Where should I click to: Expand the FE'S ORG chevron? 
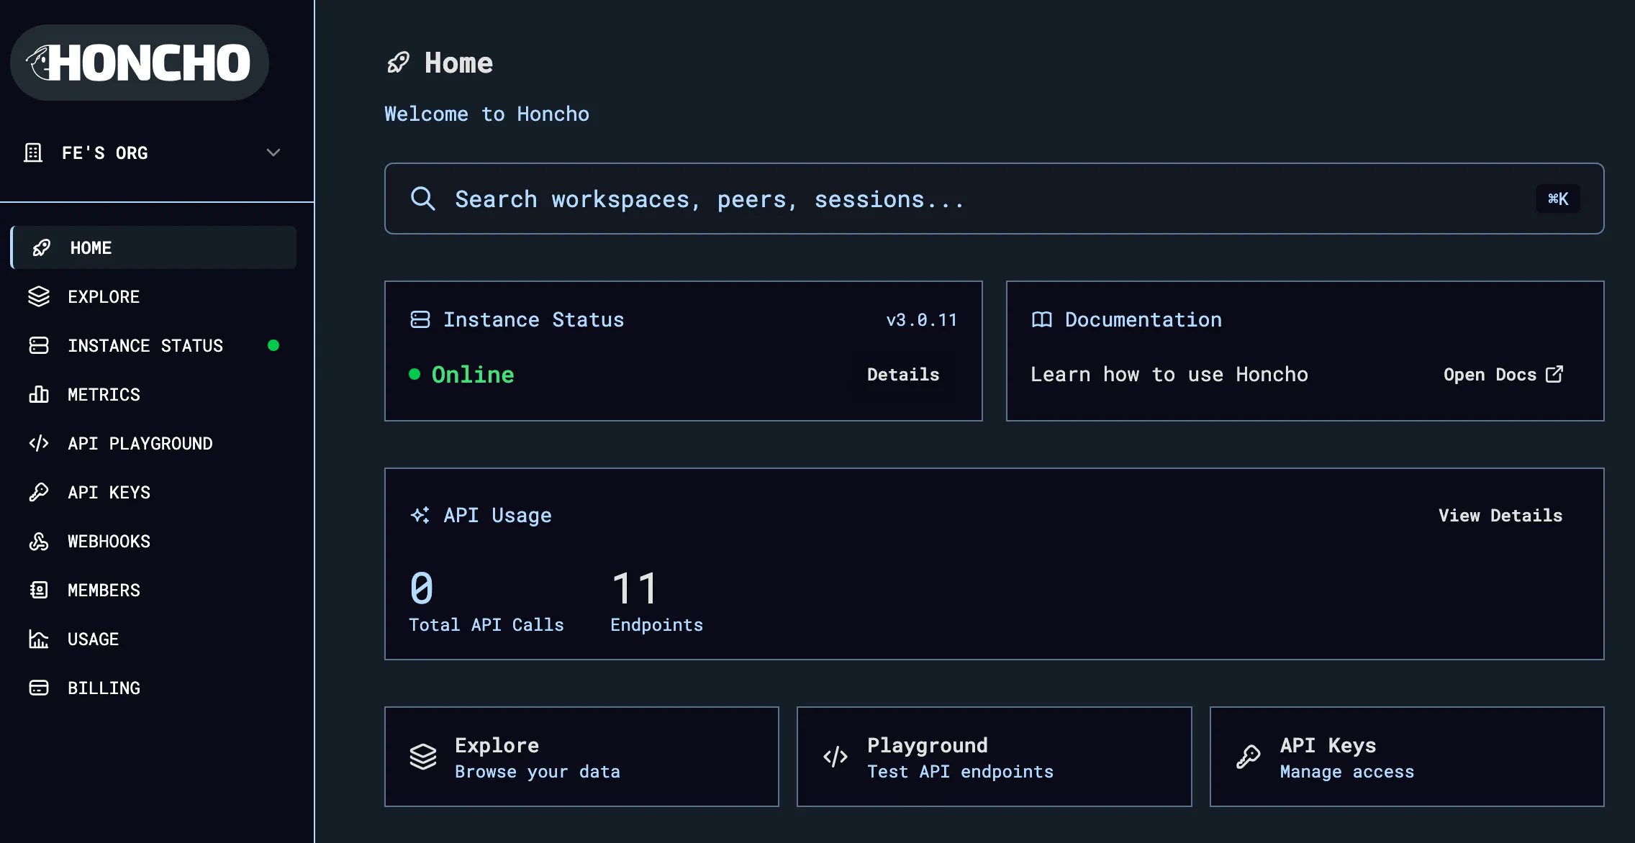[x=273, y=152]
